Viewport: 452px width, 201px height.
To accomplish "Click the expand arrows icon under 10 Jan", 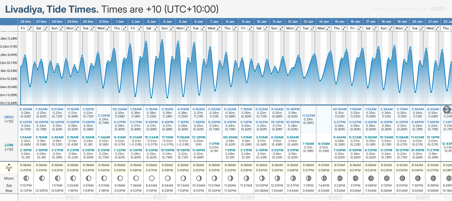I will 266,28.
